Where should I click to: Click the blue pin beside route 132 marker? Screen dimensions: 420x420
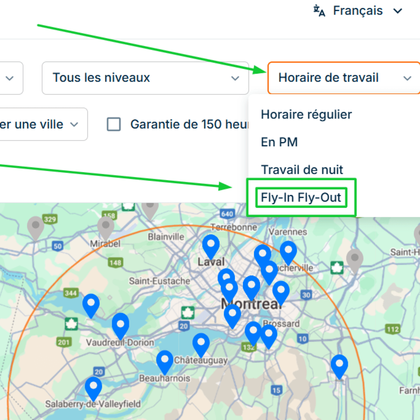(x=253, y=334)
